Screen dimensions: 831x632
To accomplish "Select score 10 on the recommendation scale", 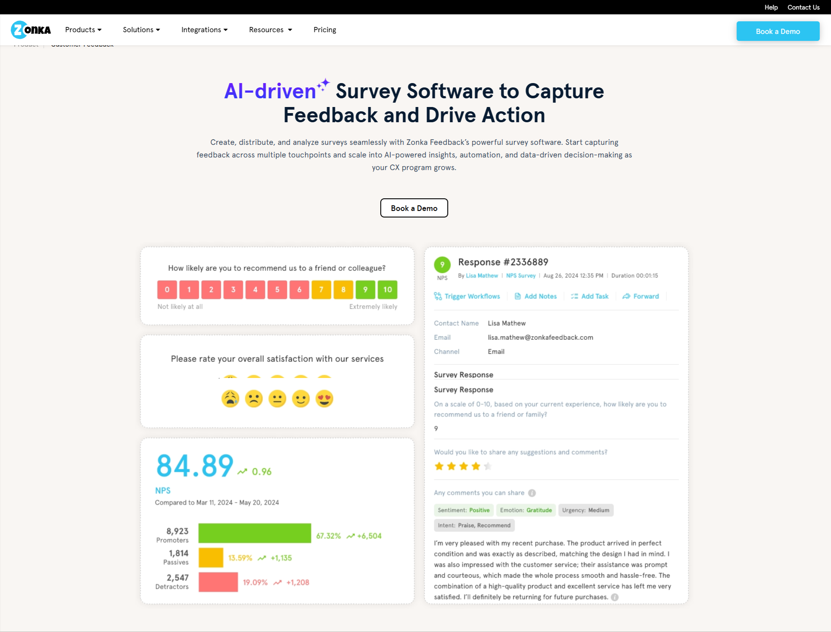I will [x=387, y=289].
